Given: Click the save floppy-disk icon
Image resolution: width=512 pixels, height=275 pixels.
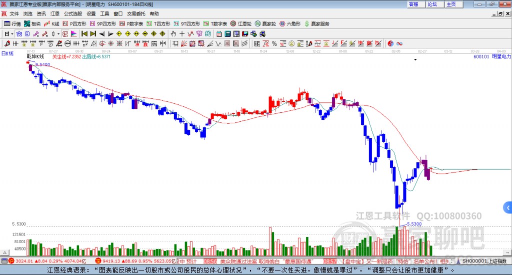Looking at the screenshot, I should 245,34.
